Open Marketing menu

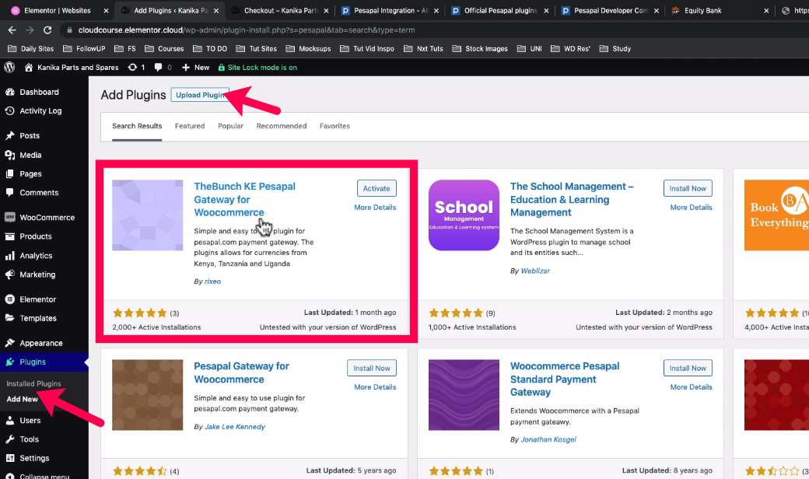37,274
